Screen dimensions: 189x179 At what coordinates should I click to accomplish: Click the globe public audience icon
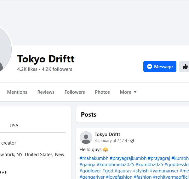point(132,141)
